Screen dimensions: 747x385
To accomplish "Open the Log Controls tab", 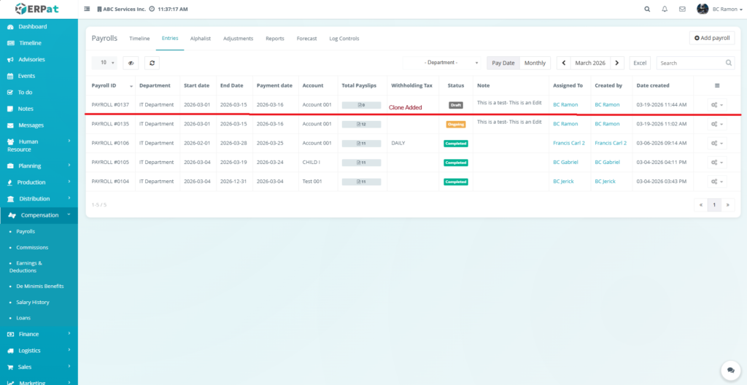I will pos(344,38).
